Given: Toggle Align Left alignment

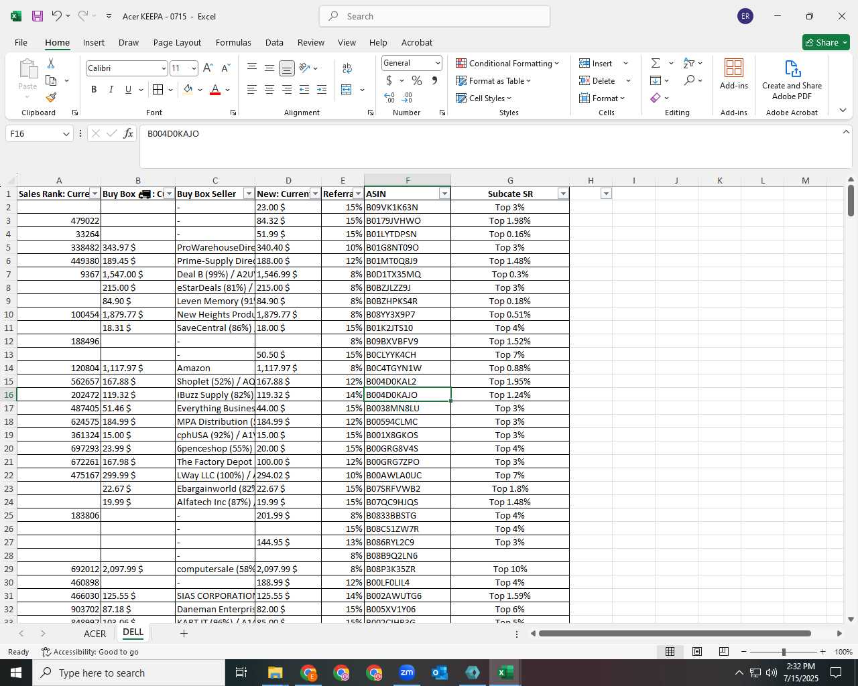Looking at the screenshot, I should pyautogui.click(x=252, y=90).
